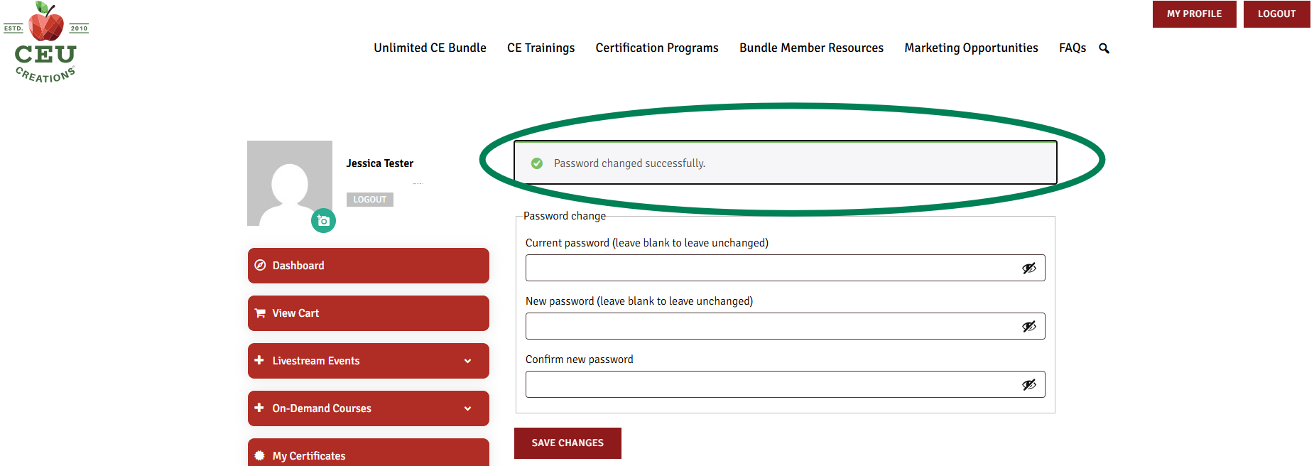This screenshot has width=1314, height=466.
Task: Click the plus icon beside Livestream Events
Action: [259, 360]
